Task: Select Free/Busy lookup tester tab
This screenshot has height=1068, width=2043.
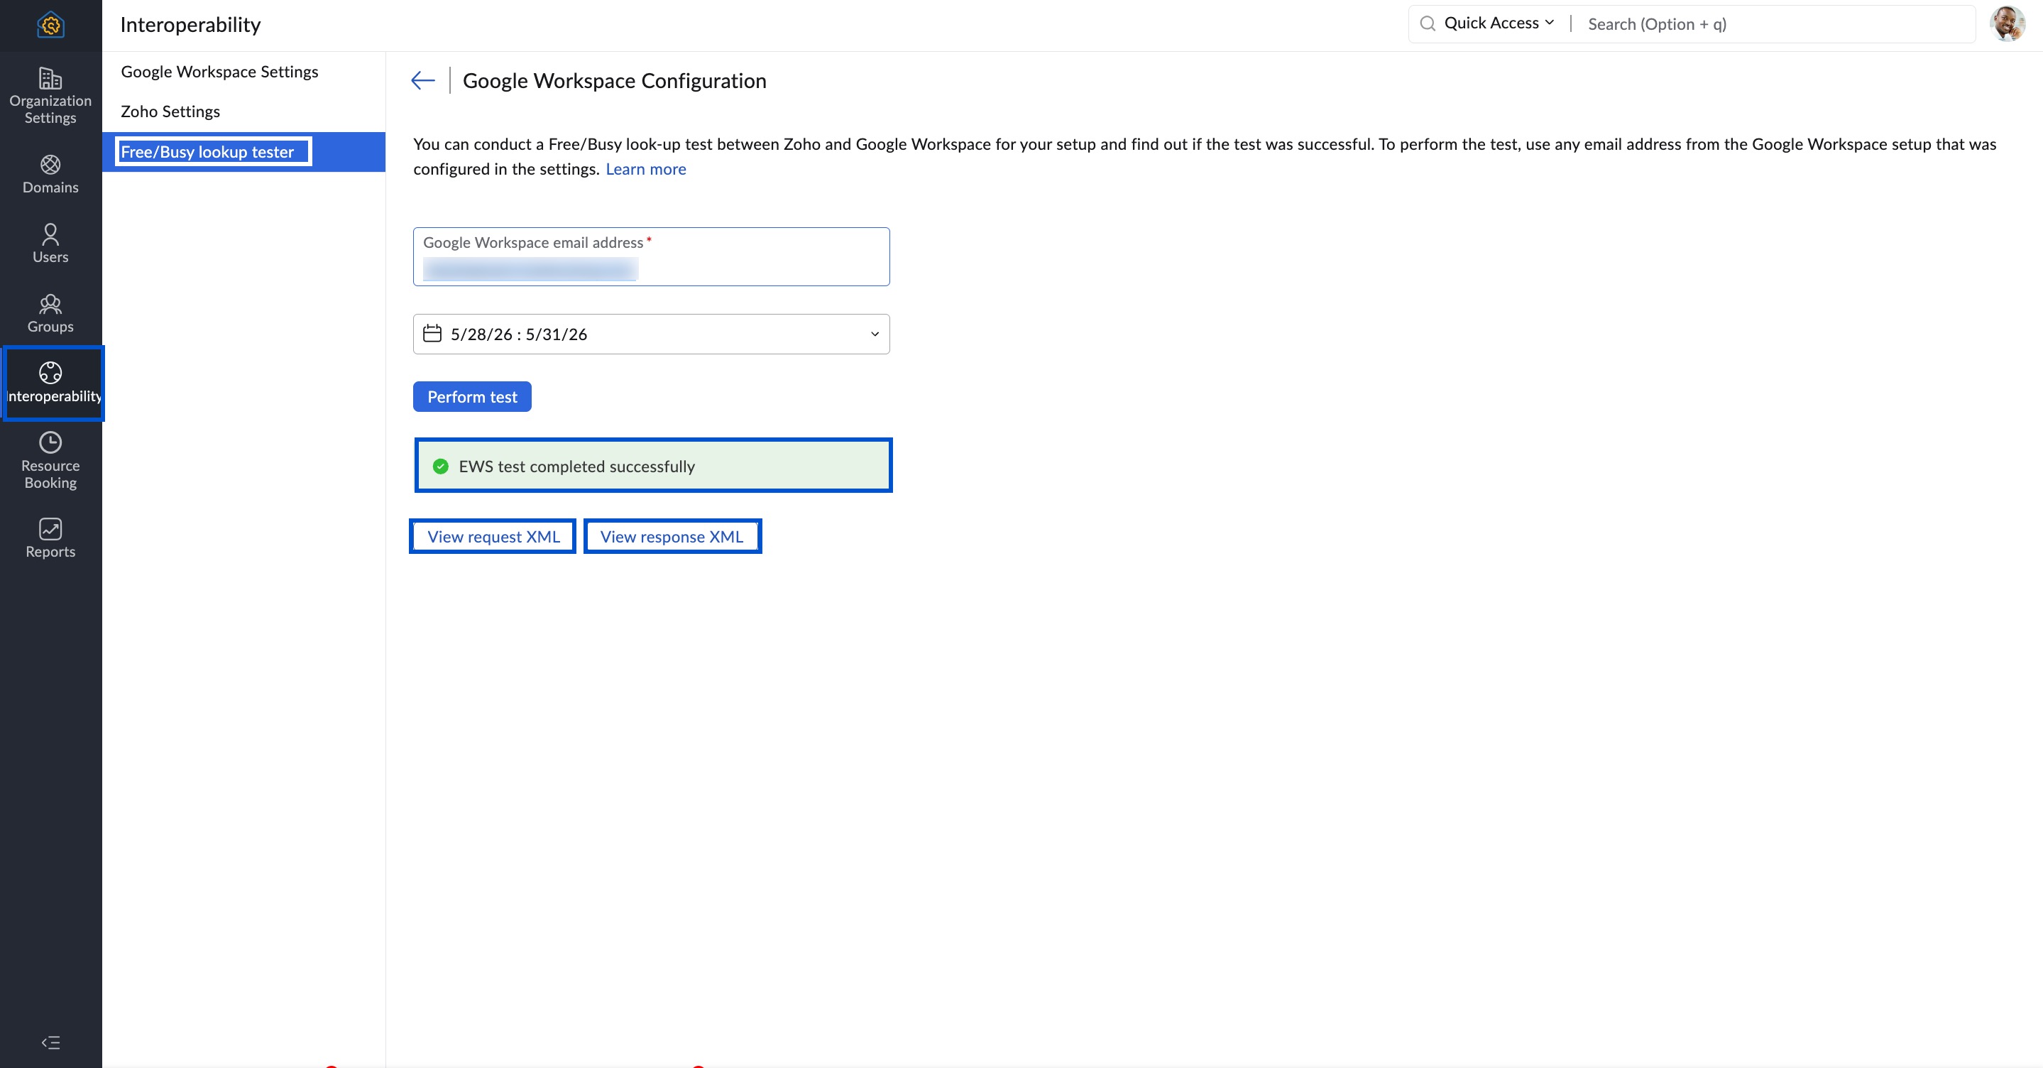Action: 243,151
